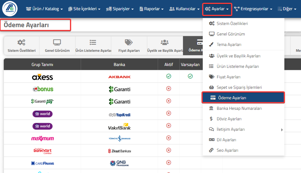This screenshot has width=301, height=173.
Task: Open Banka Hesap Numaraları
Action: tap(243, 108)
